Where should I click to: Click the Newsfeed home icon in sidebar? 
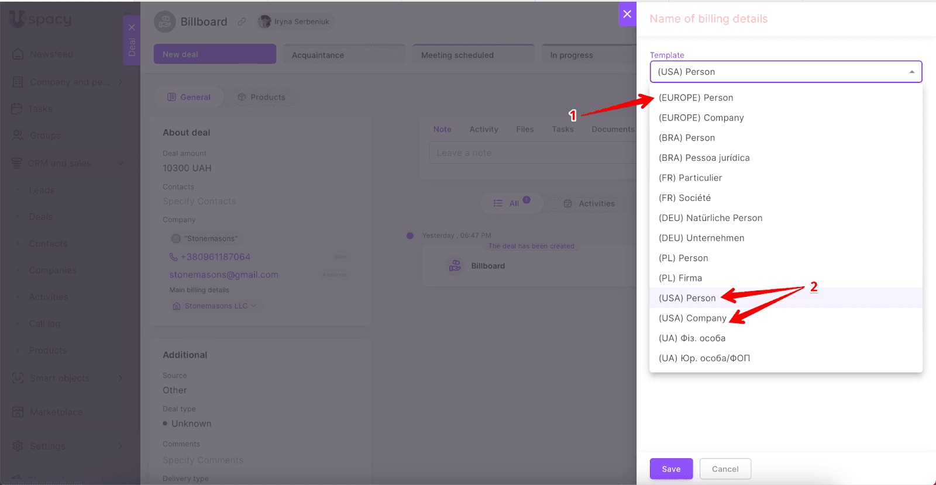[18, 54]
